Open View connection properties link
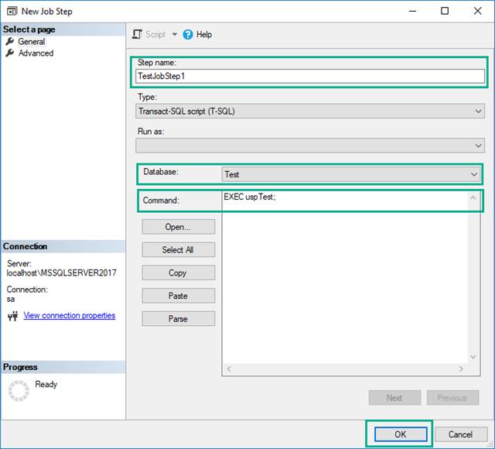This screenshot has height=449, width=495. 69,316
